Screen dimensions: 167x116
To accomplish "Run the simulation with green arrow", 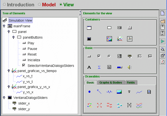I will tap(163, 41).
